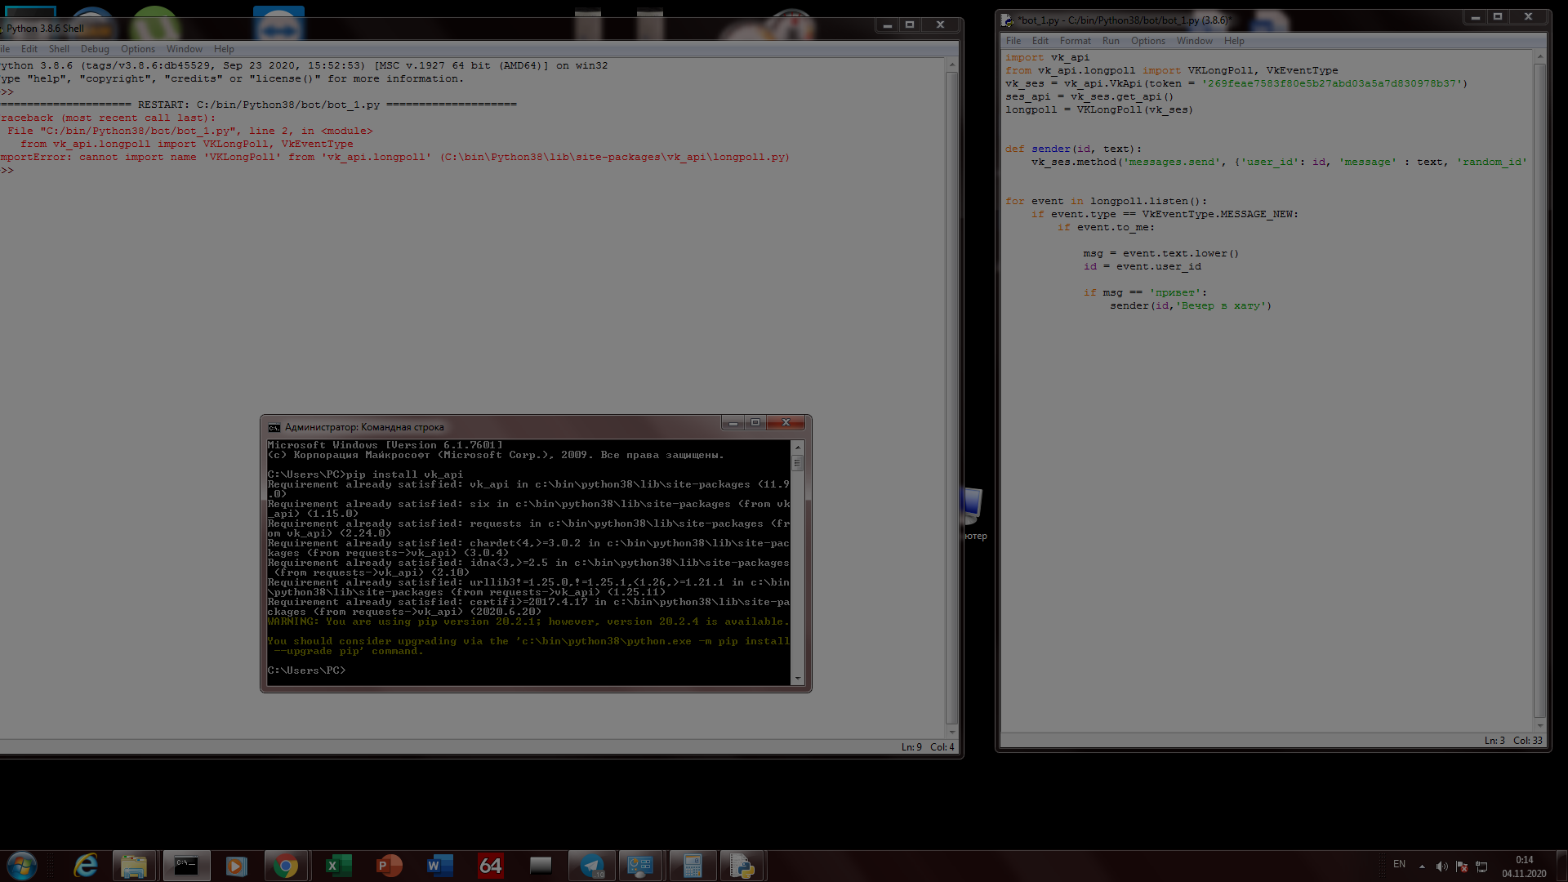Click 'import vk_api' line in editor
The width and height of the screenshot is (1568, 882).
[1047, 57]
